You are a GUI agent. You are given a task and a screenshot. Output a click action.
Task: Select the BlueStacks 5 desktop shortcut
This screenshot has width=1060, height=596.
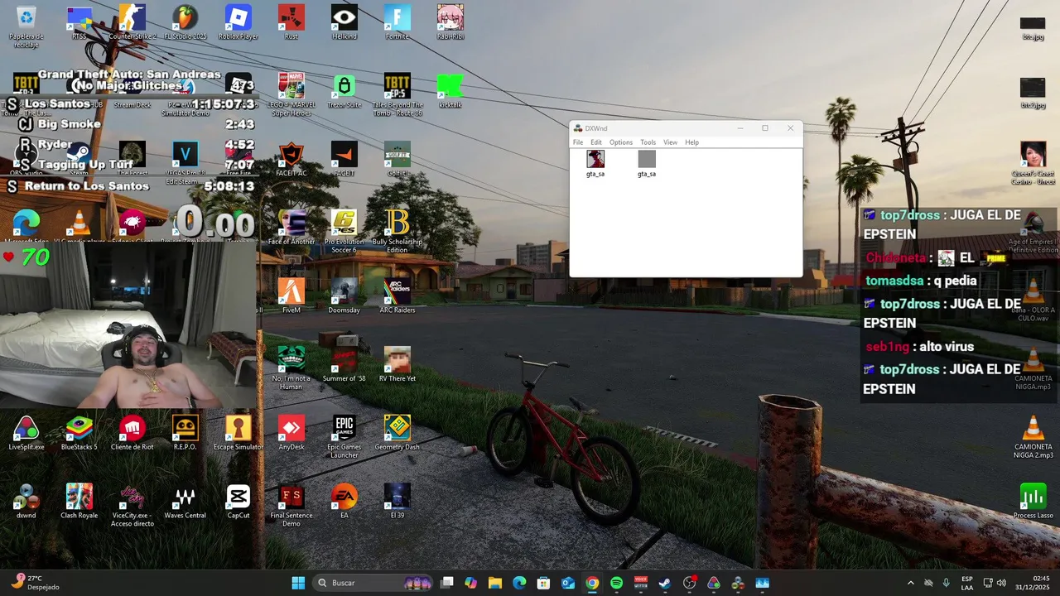point(79,434)
